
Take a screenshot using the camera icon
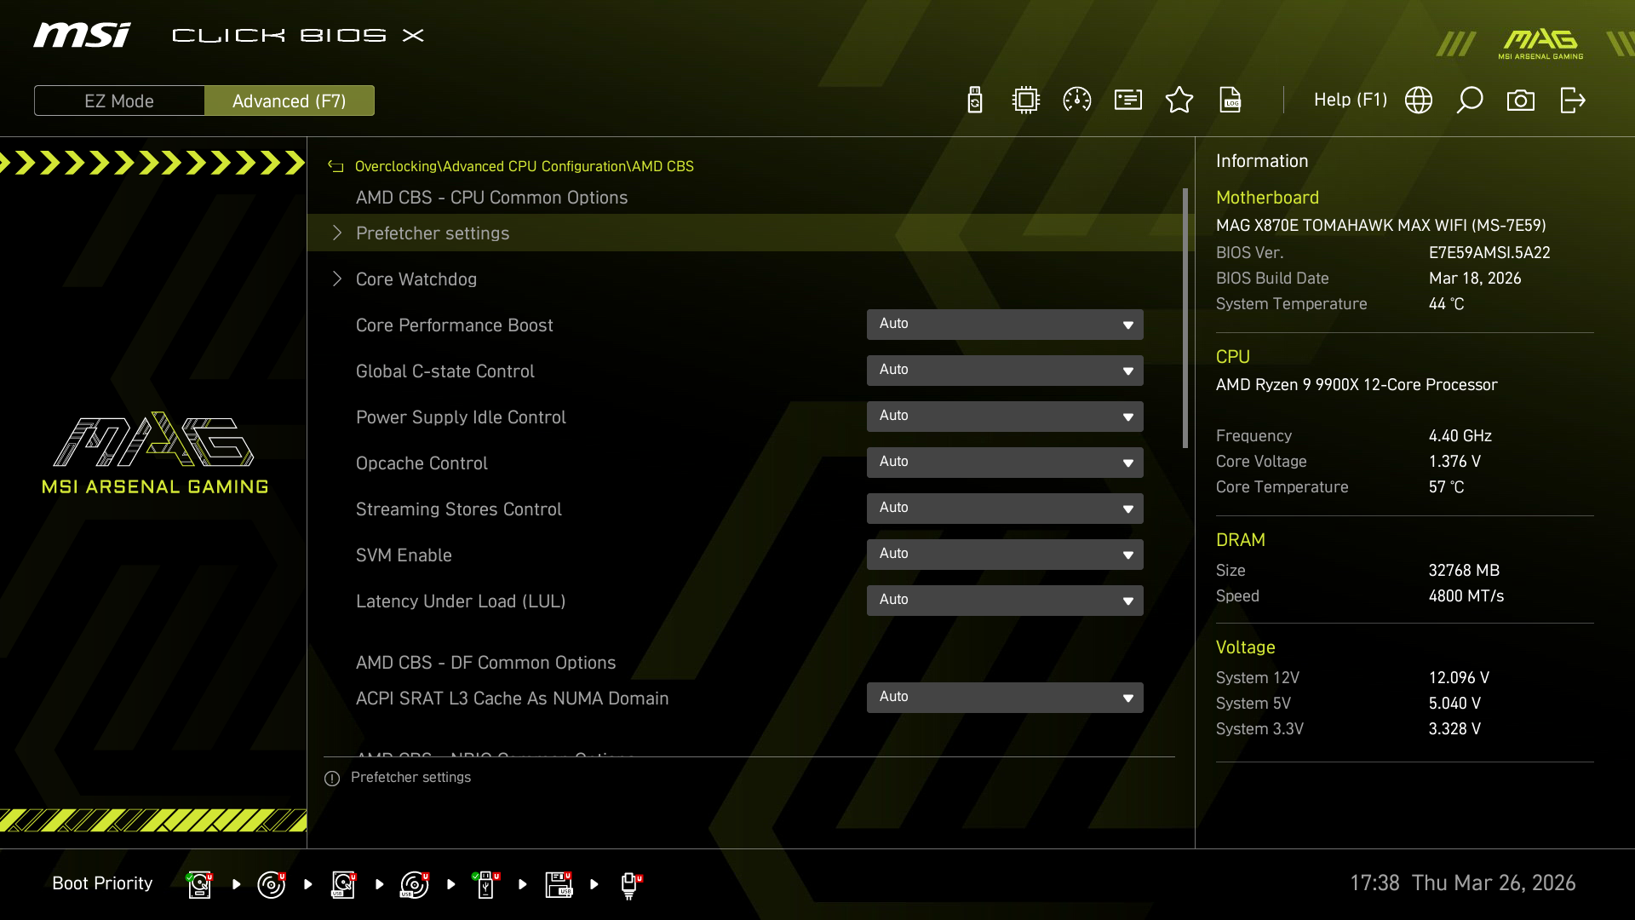(1522, 100)
